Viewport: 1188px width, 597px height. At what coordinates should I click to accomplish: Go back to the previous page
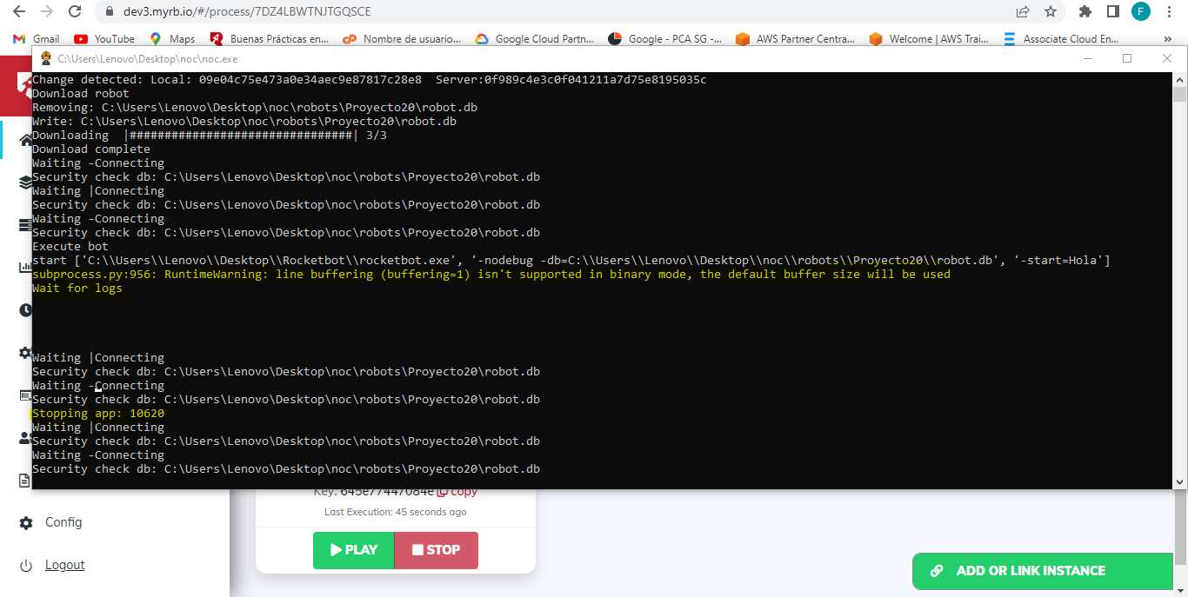(19, 12)
